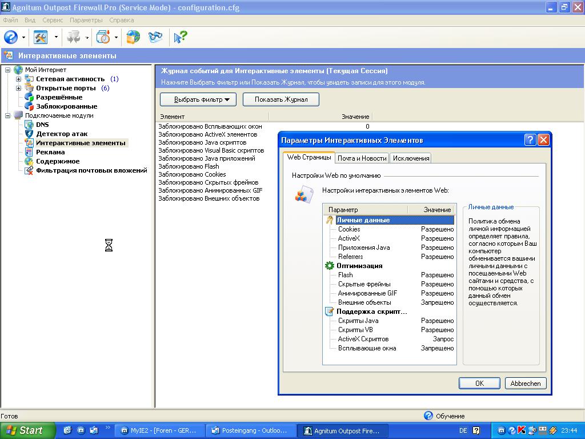
Task: Open the Параметры menu
Action: point(86,20)
